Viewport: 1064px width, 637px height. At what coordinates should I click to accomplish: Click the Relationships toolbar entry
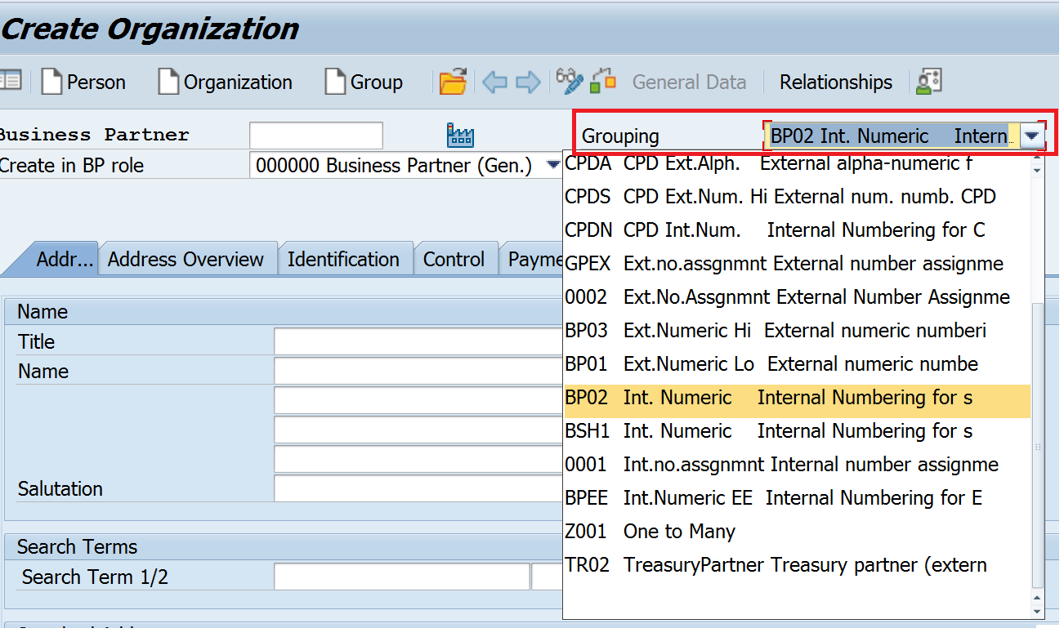point(835,82)
